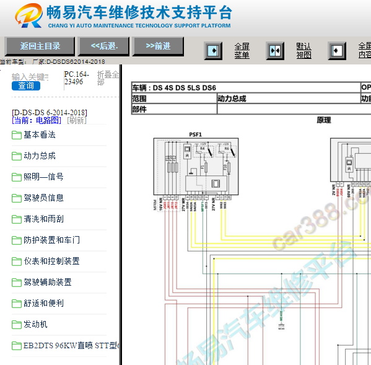The image size is (371, 365).
Task: Expand the 动力总成 tree item
Action: pos(40,156)
